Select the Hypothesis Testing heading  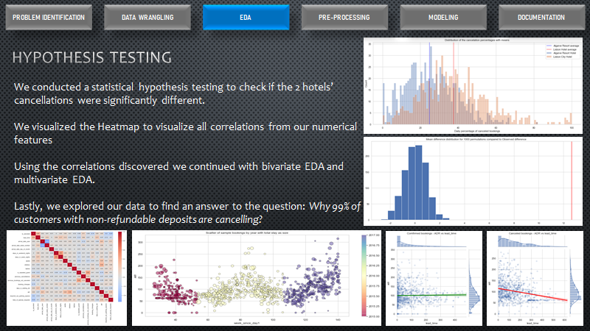91,57
